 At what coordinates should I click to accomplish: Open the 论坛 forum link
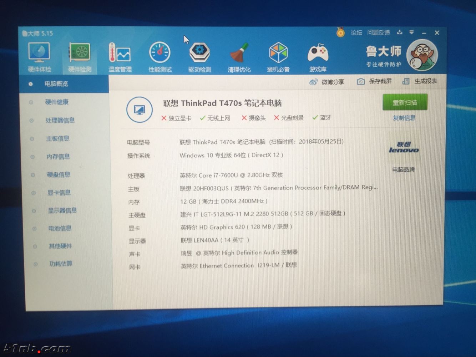[x=356, y=33]
